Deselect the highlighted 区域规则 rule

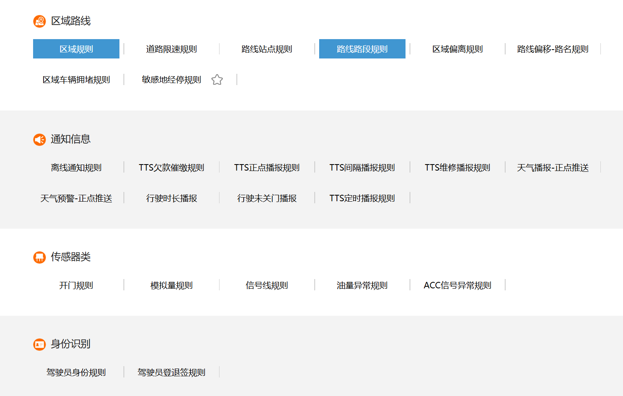click(76, 49)
